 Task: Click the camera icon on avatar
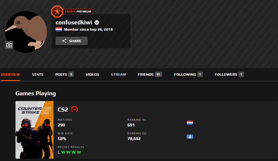tap(9, 45)
